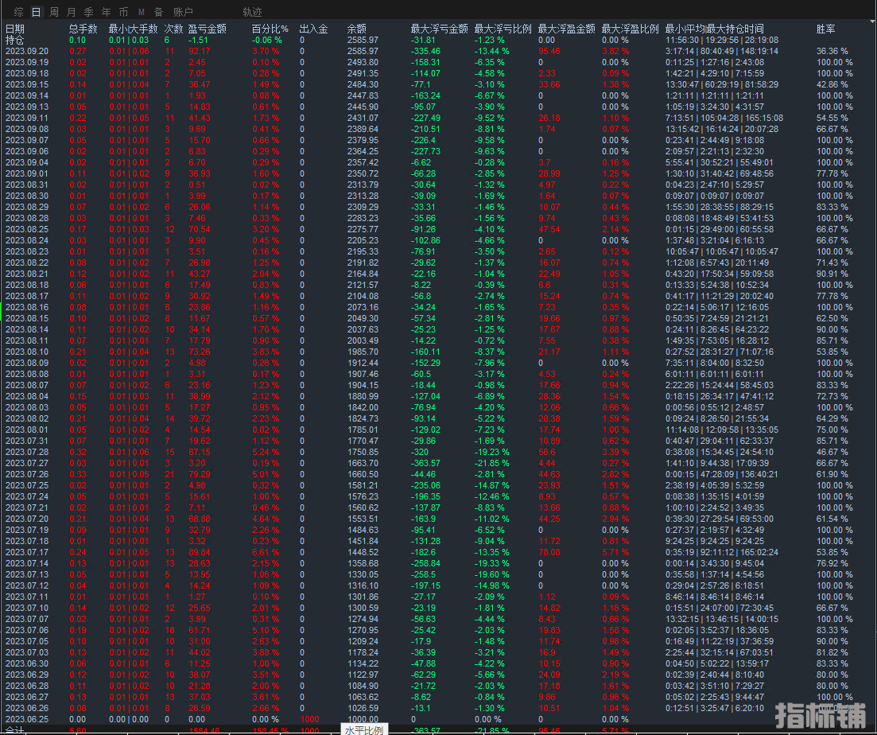Screen dimensions: 877x735
Task: Switch to the 综 summary tab
Action: tap(18, 12)
